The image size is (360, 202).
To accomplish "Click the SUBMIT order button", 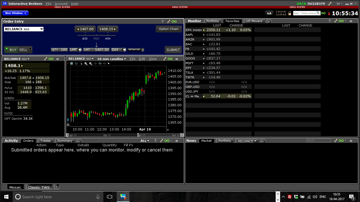I will (173, 50).
